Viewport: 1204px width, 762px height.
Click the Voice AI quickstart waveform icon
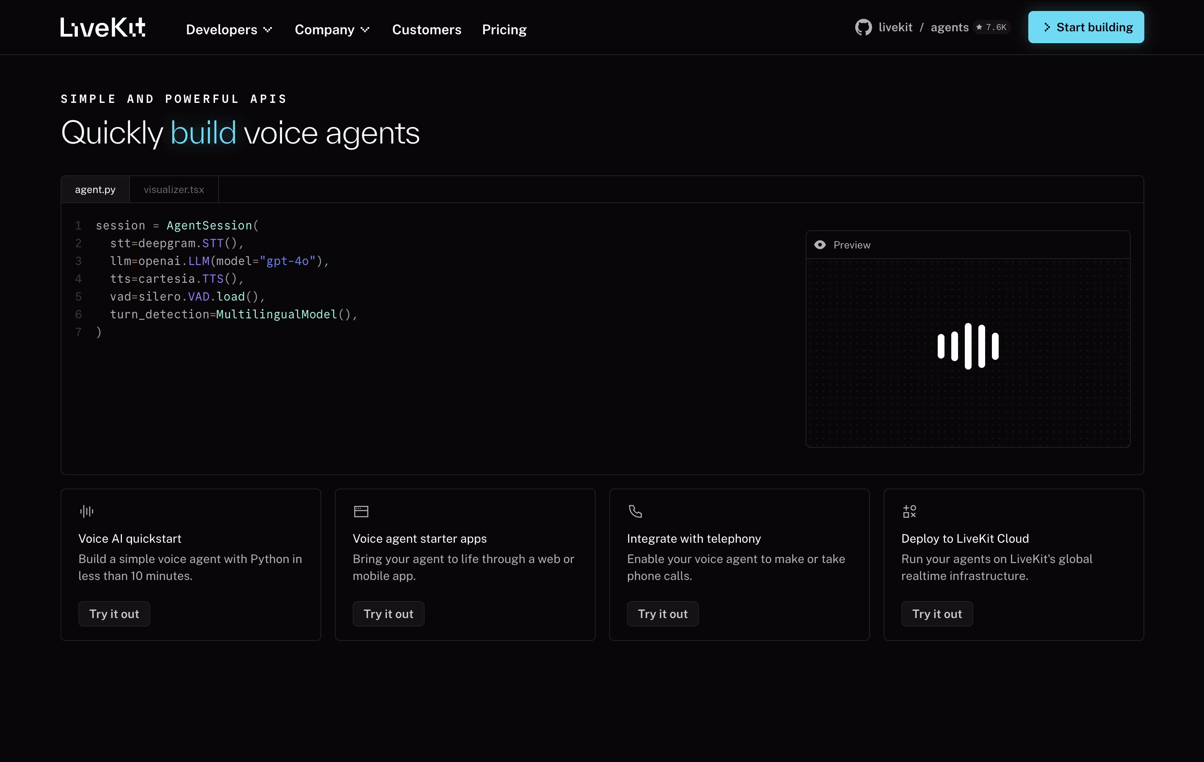86,511
